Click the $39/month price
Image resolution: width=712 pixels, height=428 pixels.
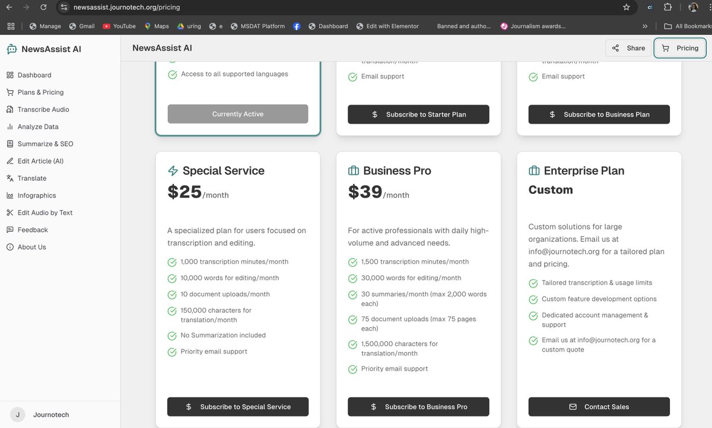point(379,192)
